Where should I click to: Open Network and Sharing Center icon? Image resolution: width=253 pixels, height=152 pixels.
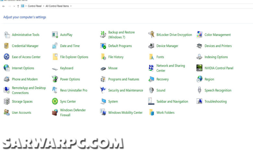point(151,68)
